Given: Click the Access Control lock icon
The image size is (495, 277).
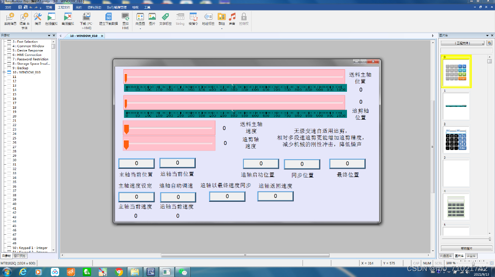Looking at the screenshot, I should (244, 19).
